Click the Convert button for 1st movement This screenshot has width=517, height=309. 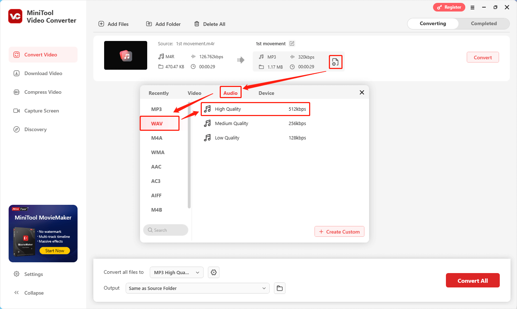click(483, 57)
